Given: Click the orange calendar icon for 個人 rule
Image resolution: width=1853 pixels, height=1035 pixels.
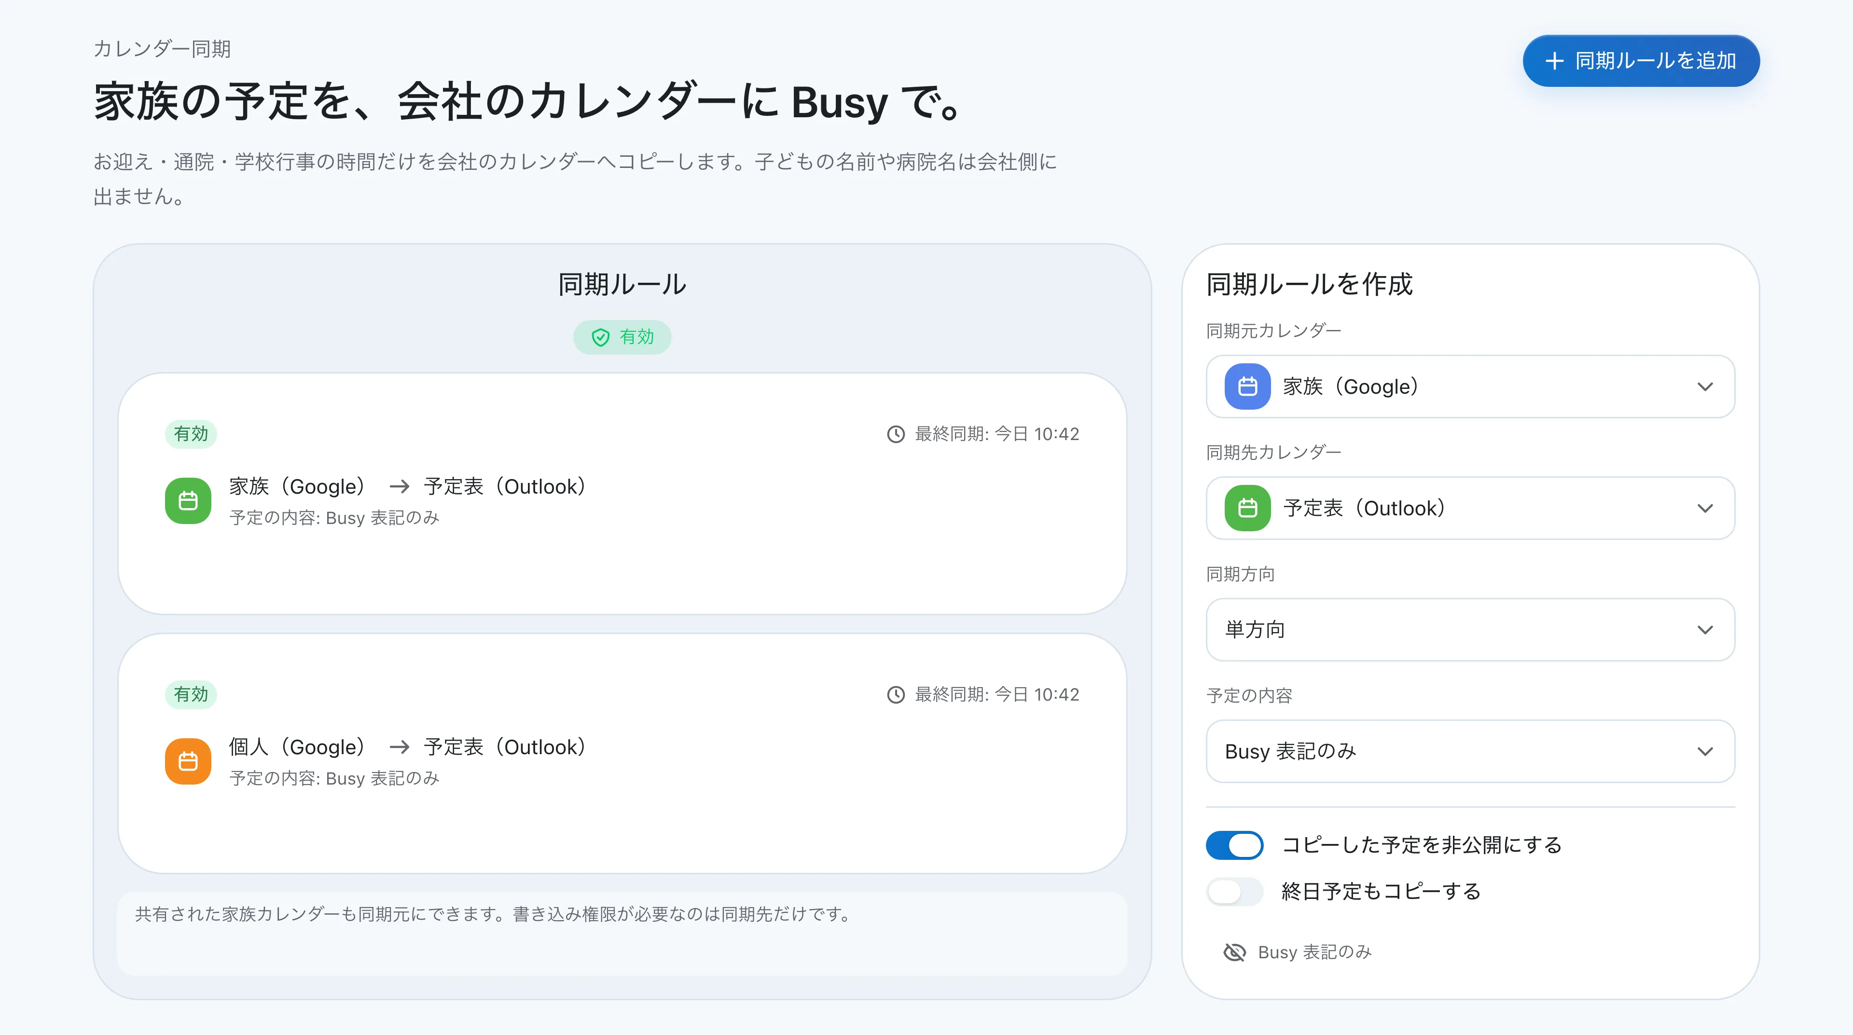Looking at the screenshot, I should coord(188,761).
